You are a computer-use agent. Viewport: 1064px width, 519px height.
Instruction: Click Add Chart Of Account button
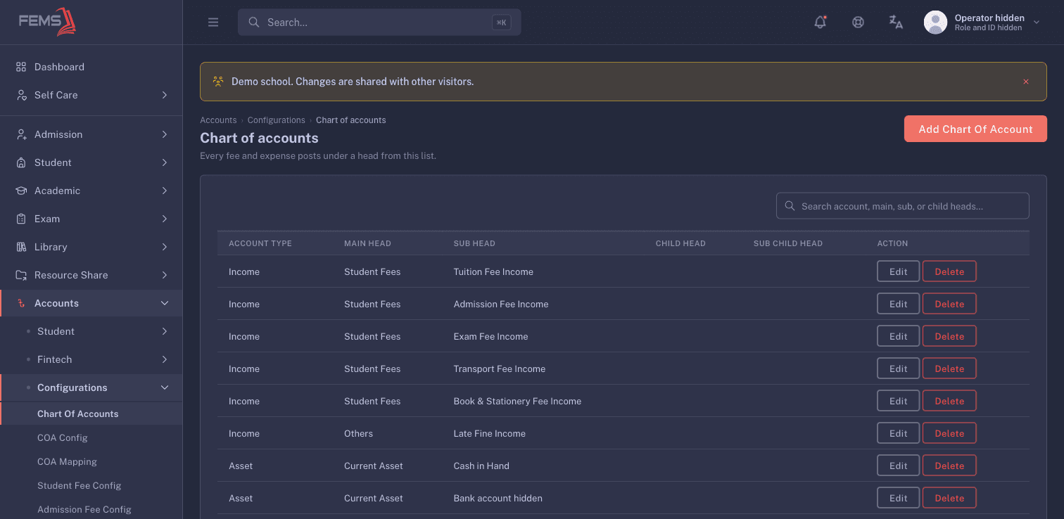coord(975,129)
